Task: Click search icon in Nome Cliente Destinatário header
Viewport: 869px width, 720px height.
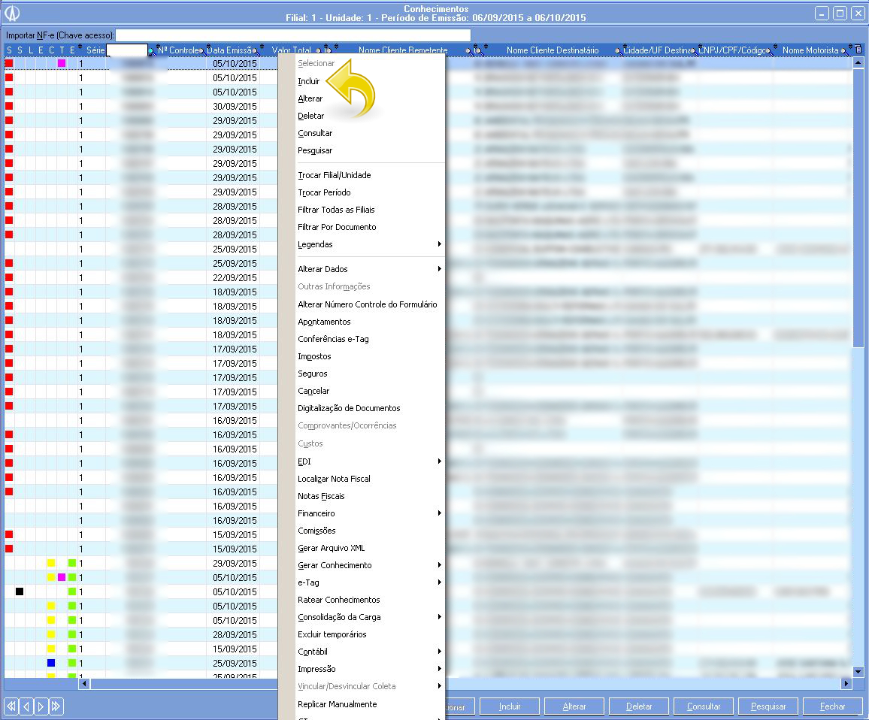Action: 617,50
